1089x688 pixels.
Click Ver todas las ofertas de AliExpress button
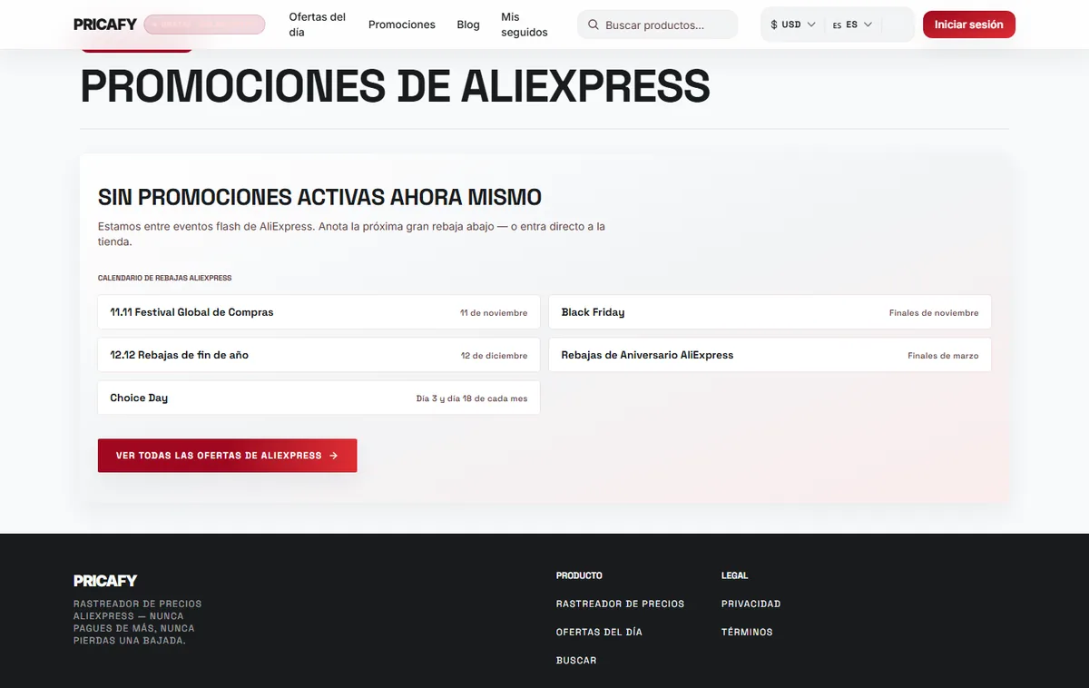(227, 456)
